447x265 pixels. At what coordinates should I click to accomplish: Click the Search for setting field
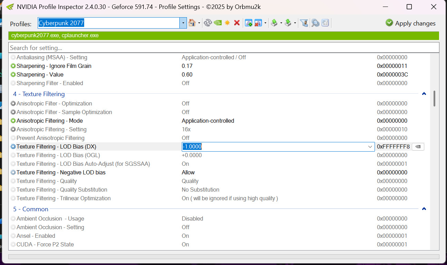coord(223,48)
